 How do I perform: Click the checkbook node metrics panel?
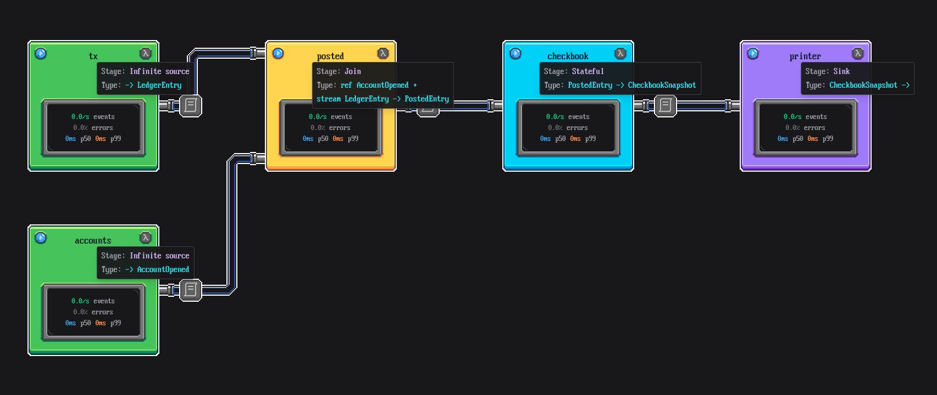pos(568,128)
